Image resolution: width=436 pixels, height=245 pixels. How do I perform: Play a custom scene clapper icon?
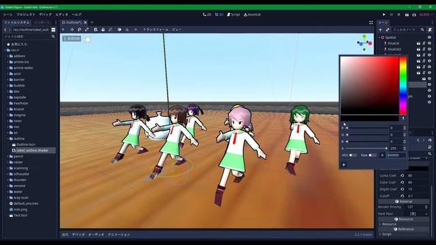click(414, 14)
